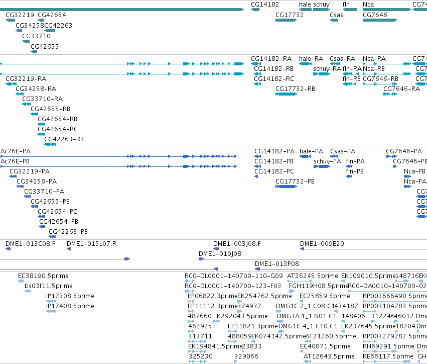This screenshot has height=364, width=427.
Task: Select the CG14182-RC transcript
Action: point(257,84)
